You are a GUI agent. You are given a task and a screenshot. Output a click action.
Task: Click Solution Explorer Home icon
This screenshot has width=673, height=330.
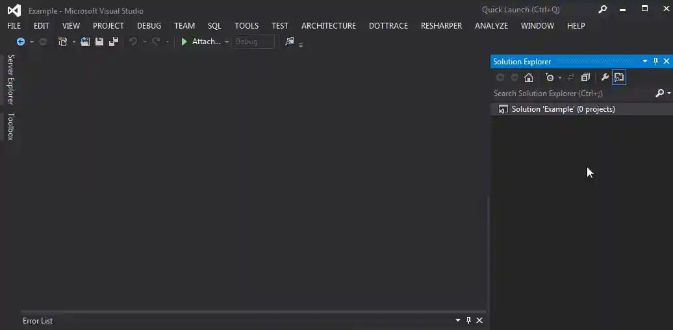click(529, 77)
